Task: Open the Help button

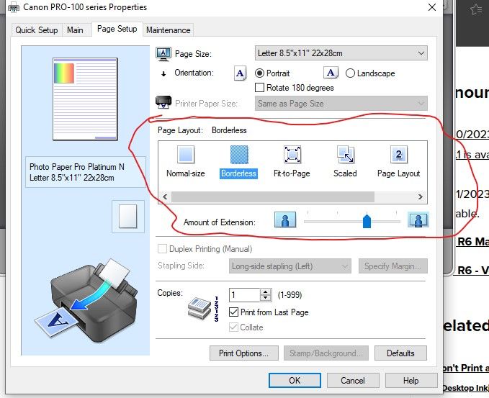Action: pyautogui.click(x=411, y=380)
